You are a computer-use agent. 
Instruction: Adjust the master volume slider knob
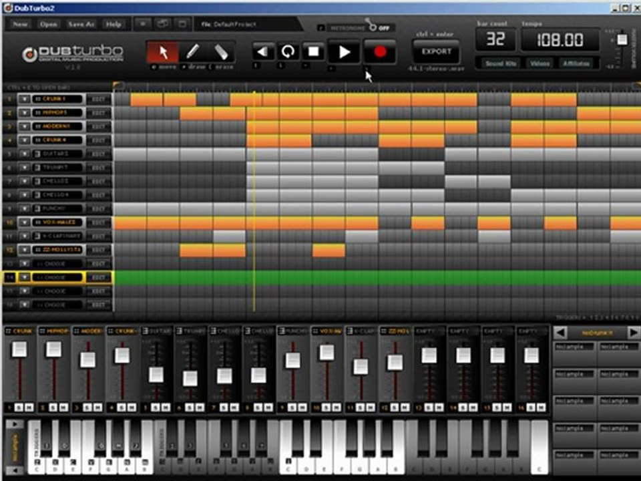622,39
